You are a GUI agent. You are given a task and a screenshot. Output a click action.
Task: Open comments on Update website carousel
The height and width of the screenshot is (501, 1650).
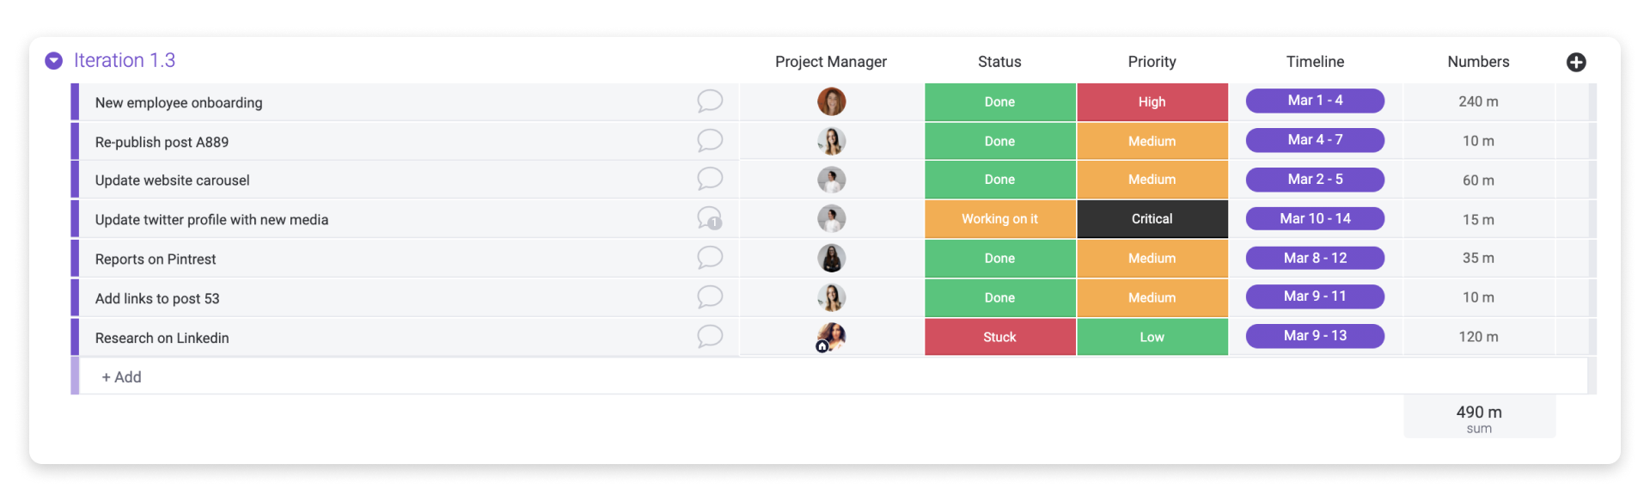click(x=710, y=179)
